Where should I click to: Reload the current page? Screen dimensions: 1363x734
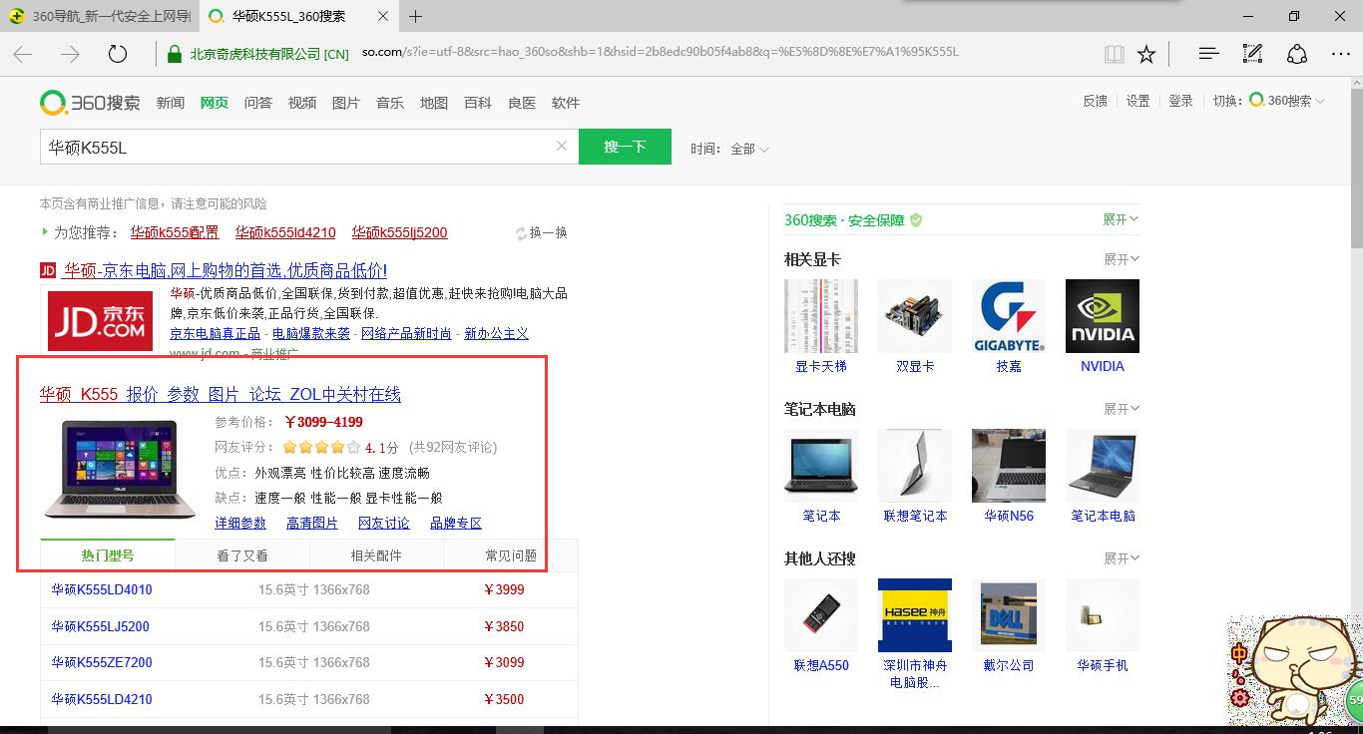tap(118, 54)
